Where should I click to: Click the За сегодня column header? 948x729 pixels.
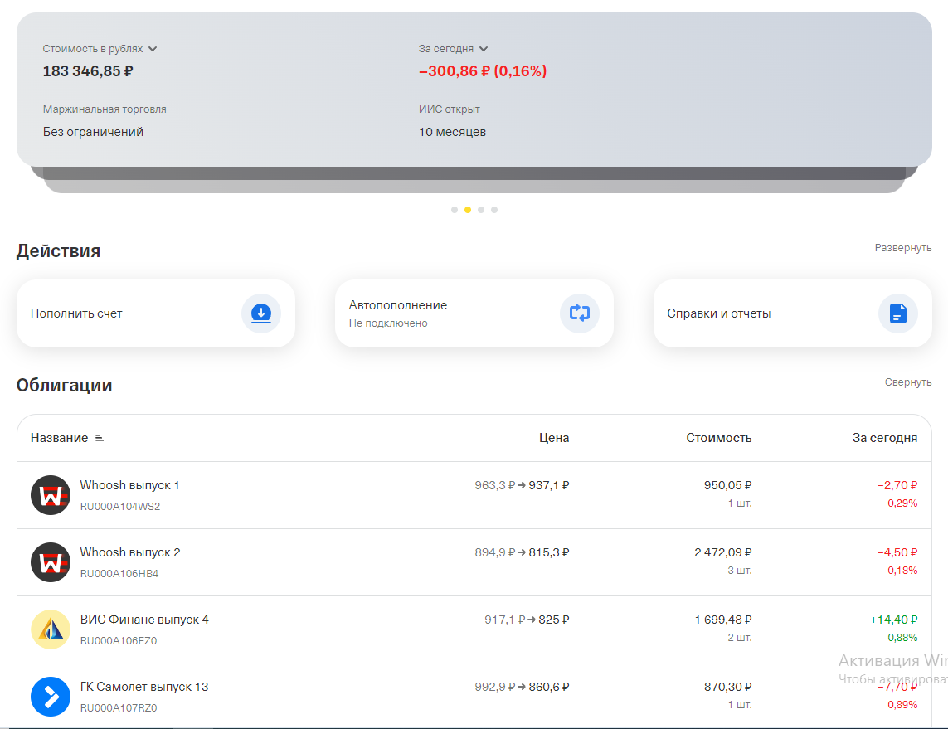click(884, 438)
